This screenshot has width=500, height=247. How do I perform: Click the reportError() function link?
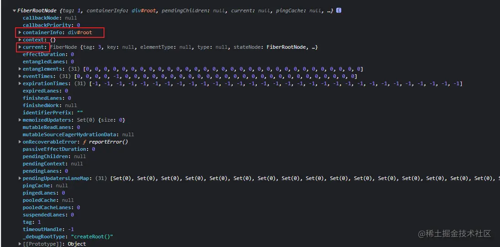click(109, 142)
